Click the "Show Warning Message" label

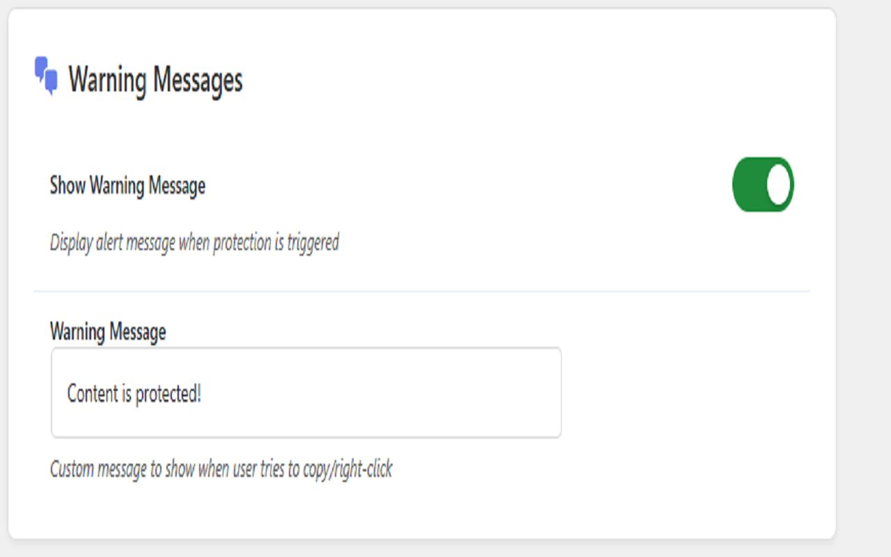pos(127,186)
